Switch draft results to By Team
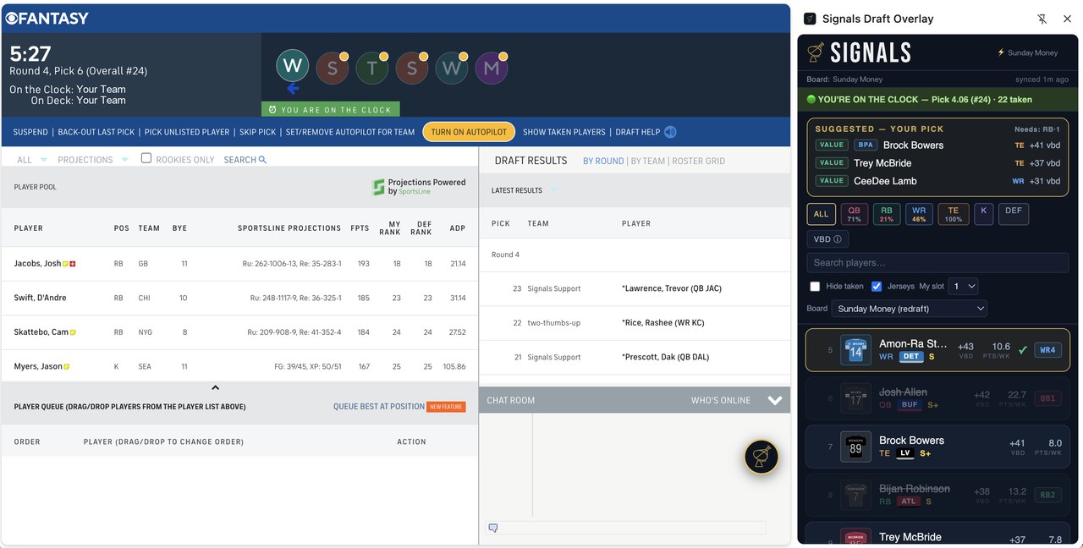 [x=648, y=161]
